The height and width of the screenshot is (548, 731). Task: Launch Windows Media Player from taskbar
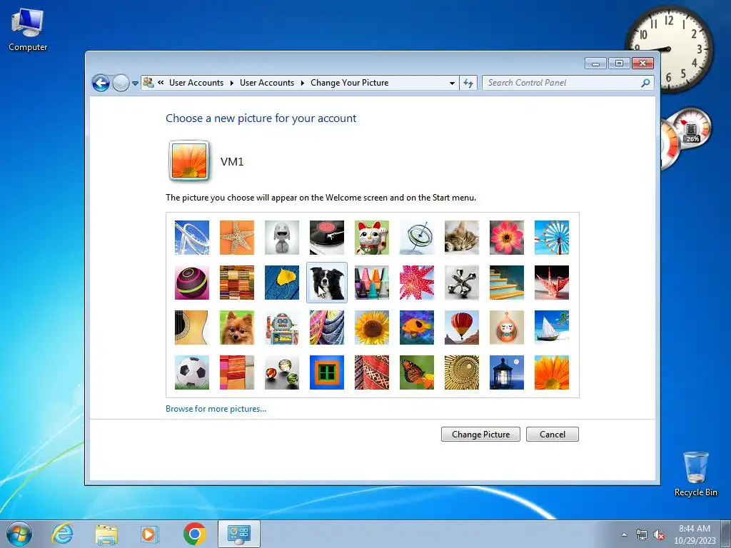[149, 534]
